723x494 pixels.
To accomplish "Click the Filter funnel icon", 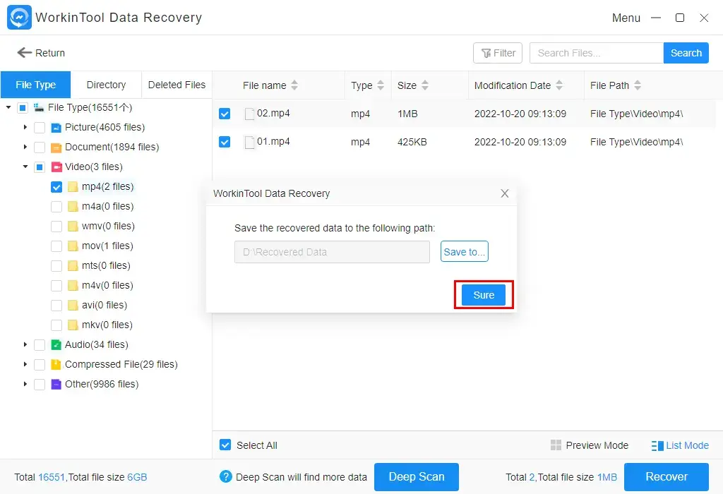I will tap(486, 54).
